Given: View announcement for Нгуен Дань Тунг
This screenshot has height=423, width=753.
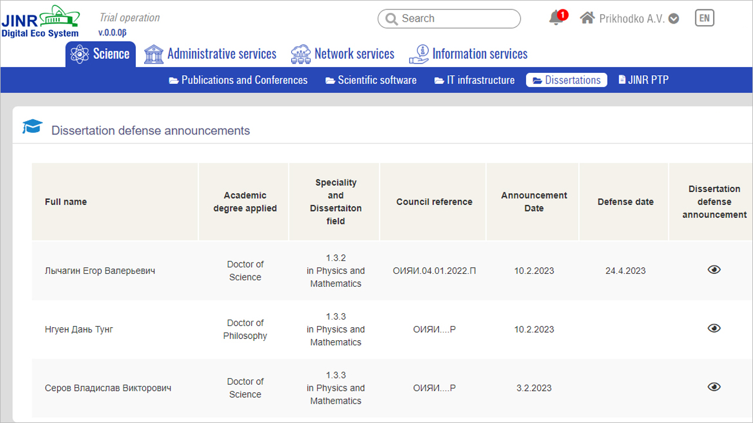Looking at the screenshot, I should point(714,328).
